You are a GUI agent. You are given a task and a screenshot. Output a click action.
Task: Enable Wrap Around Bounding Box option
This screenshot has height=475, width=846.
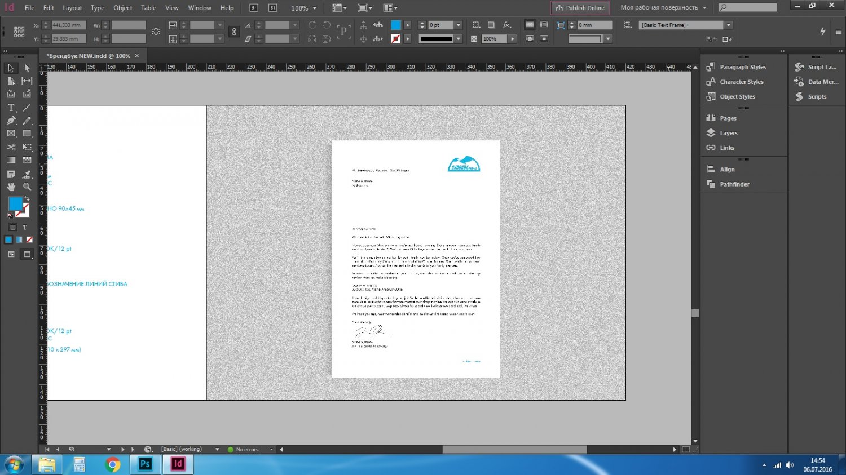tap(544, 25)
